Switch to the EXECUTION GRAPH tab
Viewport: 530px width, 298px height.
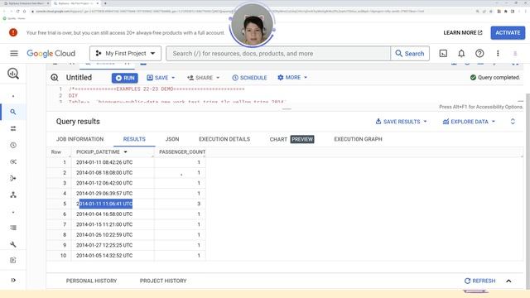358,139
